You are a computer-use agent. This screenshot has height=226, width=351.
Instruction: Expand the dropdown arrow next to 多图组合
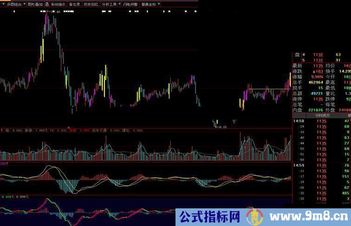(25, 4)
